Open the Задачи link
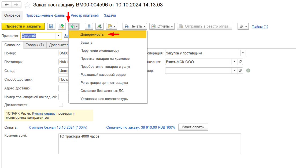 click(x=110, y=16)
